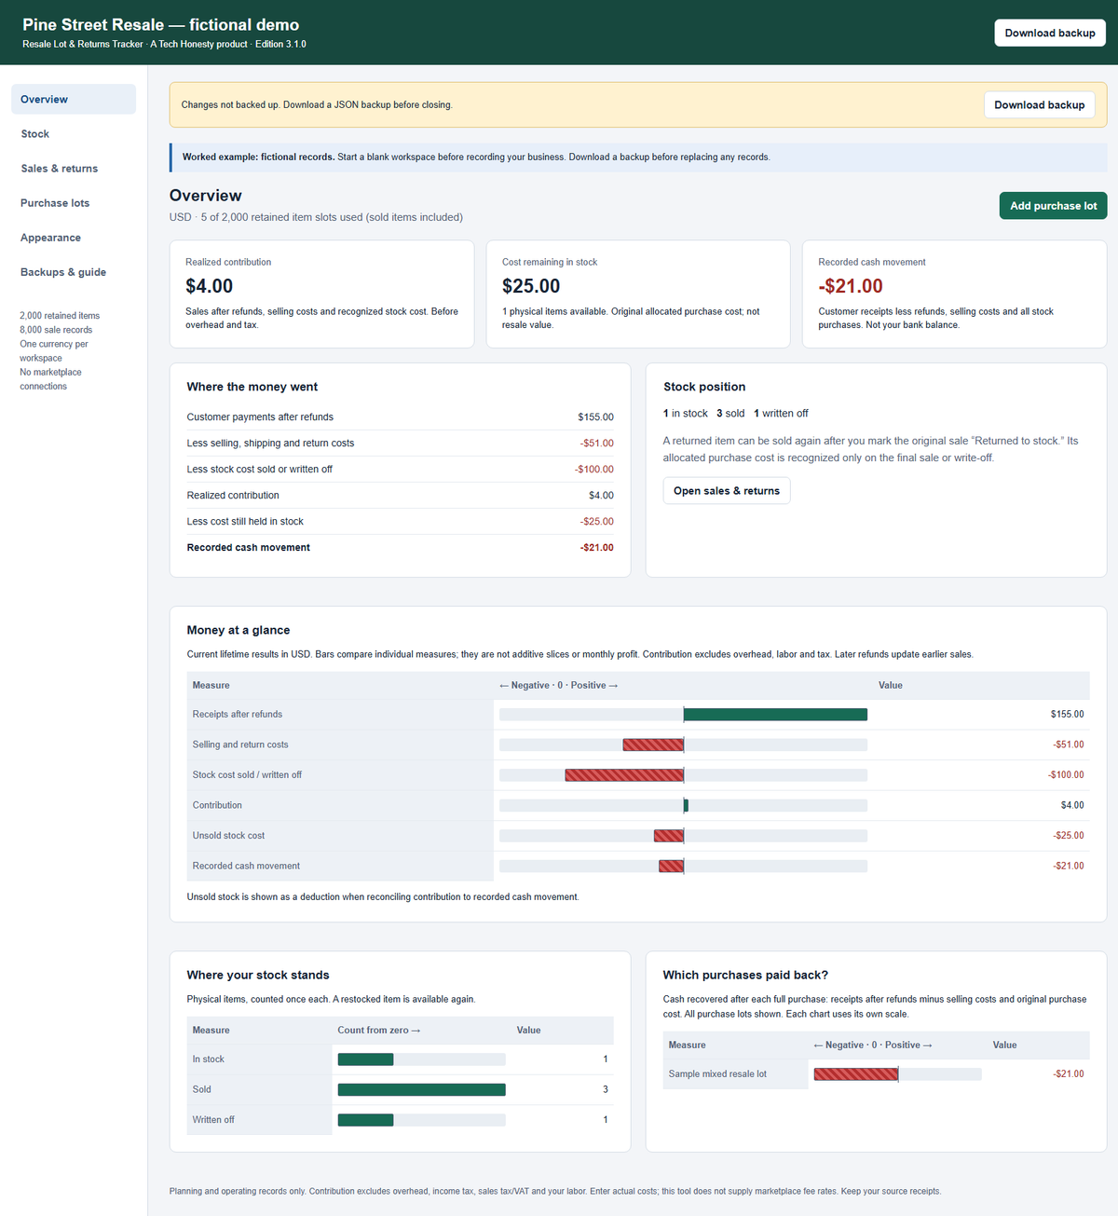Click Download backup in the yellow warning banner
This screenshot has width=1118, height=1216.
pos(1039,105)
